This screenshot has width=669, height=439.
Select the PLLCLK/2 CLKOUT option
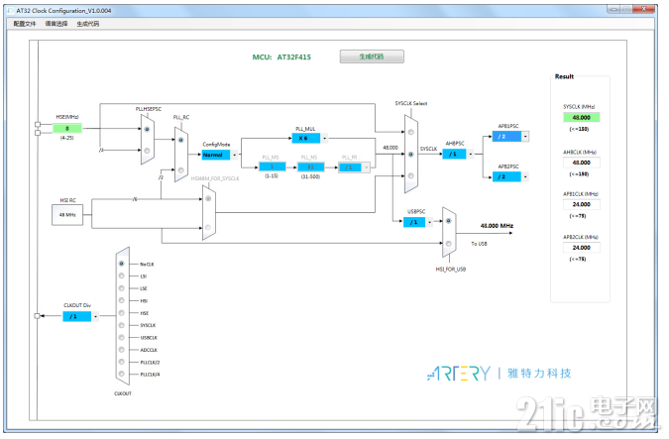pyautogui.click(x=122, y=362)
